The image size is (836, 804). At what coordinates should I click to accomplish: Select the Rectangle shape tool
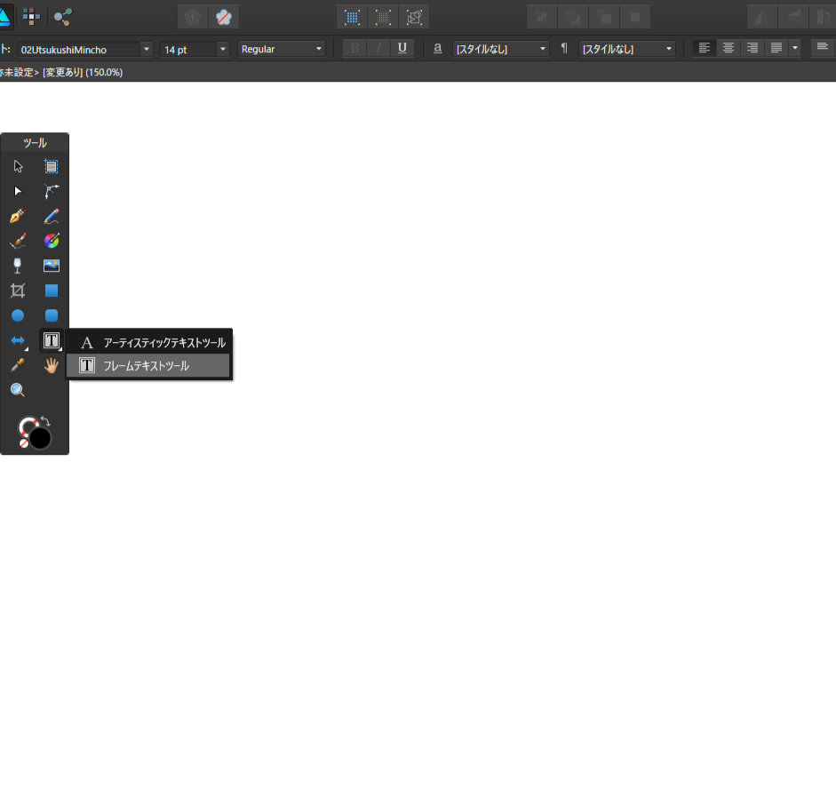pyautogui.click(x=52, y=291)
